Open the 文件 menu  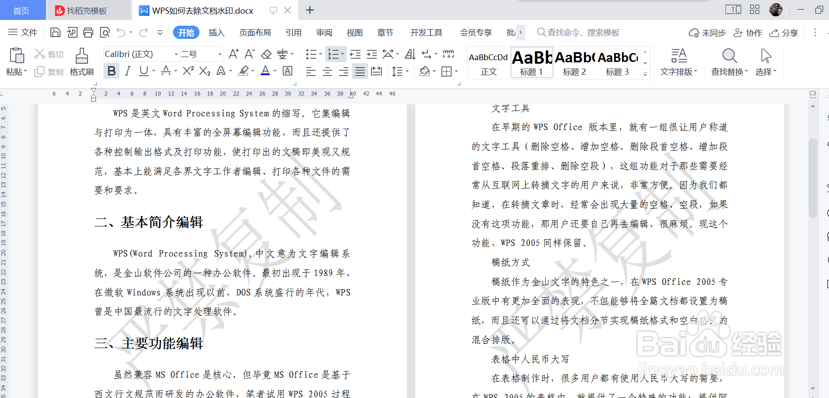(23, 32)
